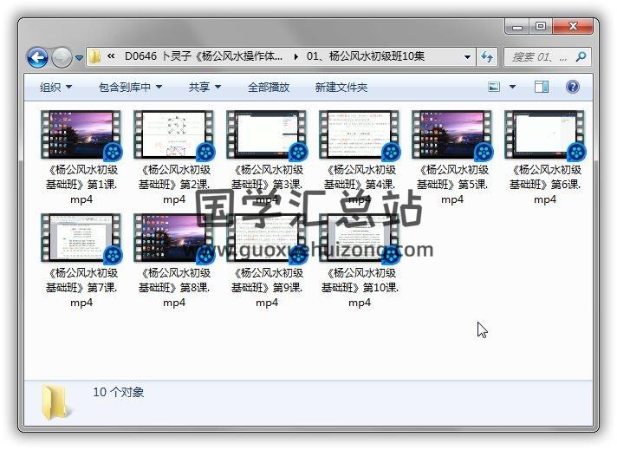Screen dimensions: 617x450
Task: Select the 第4课.mp4 video thumbnail
Action: [x=360, y=135]
